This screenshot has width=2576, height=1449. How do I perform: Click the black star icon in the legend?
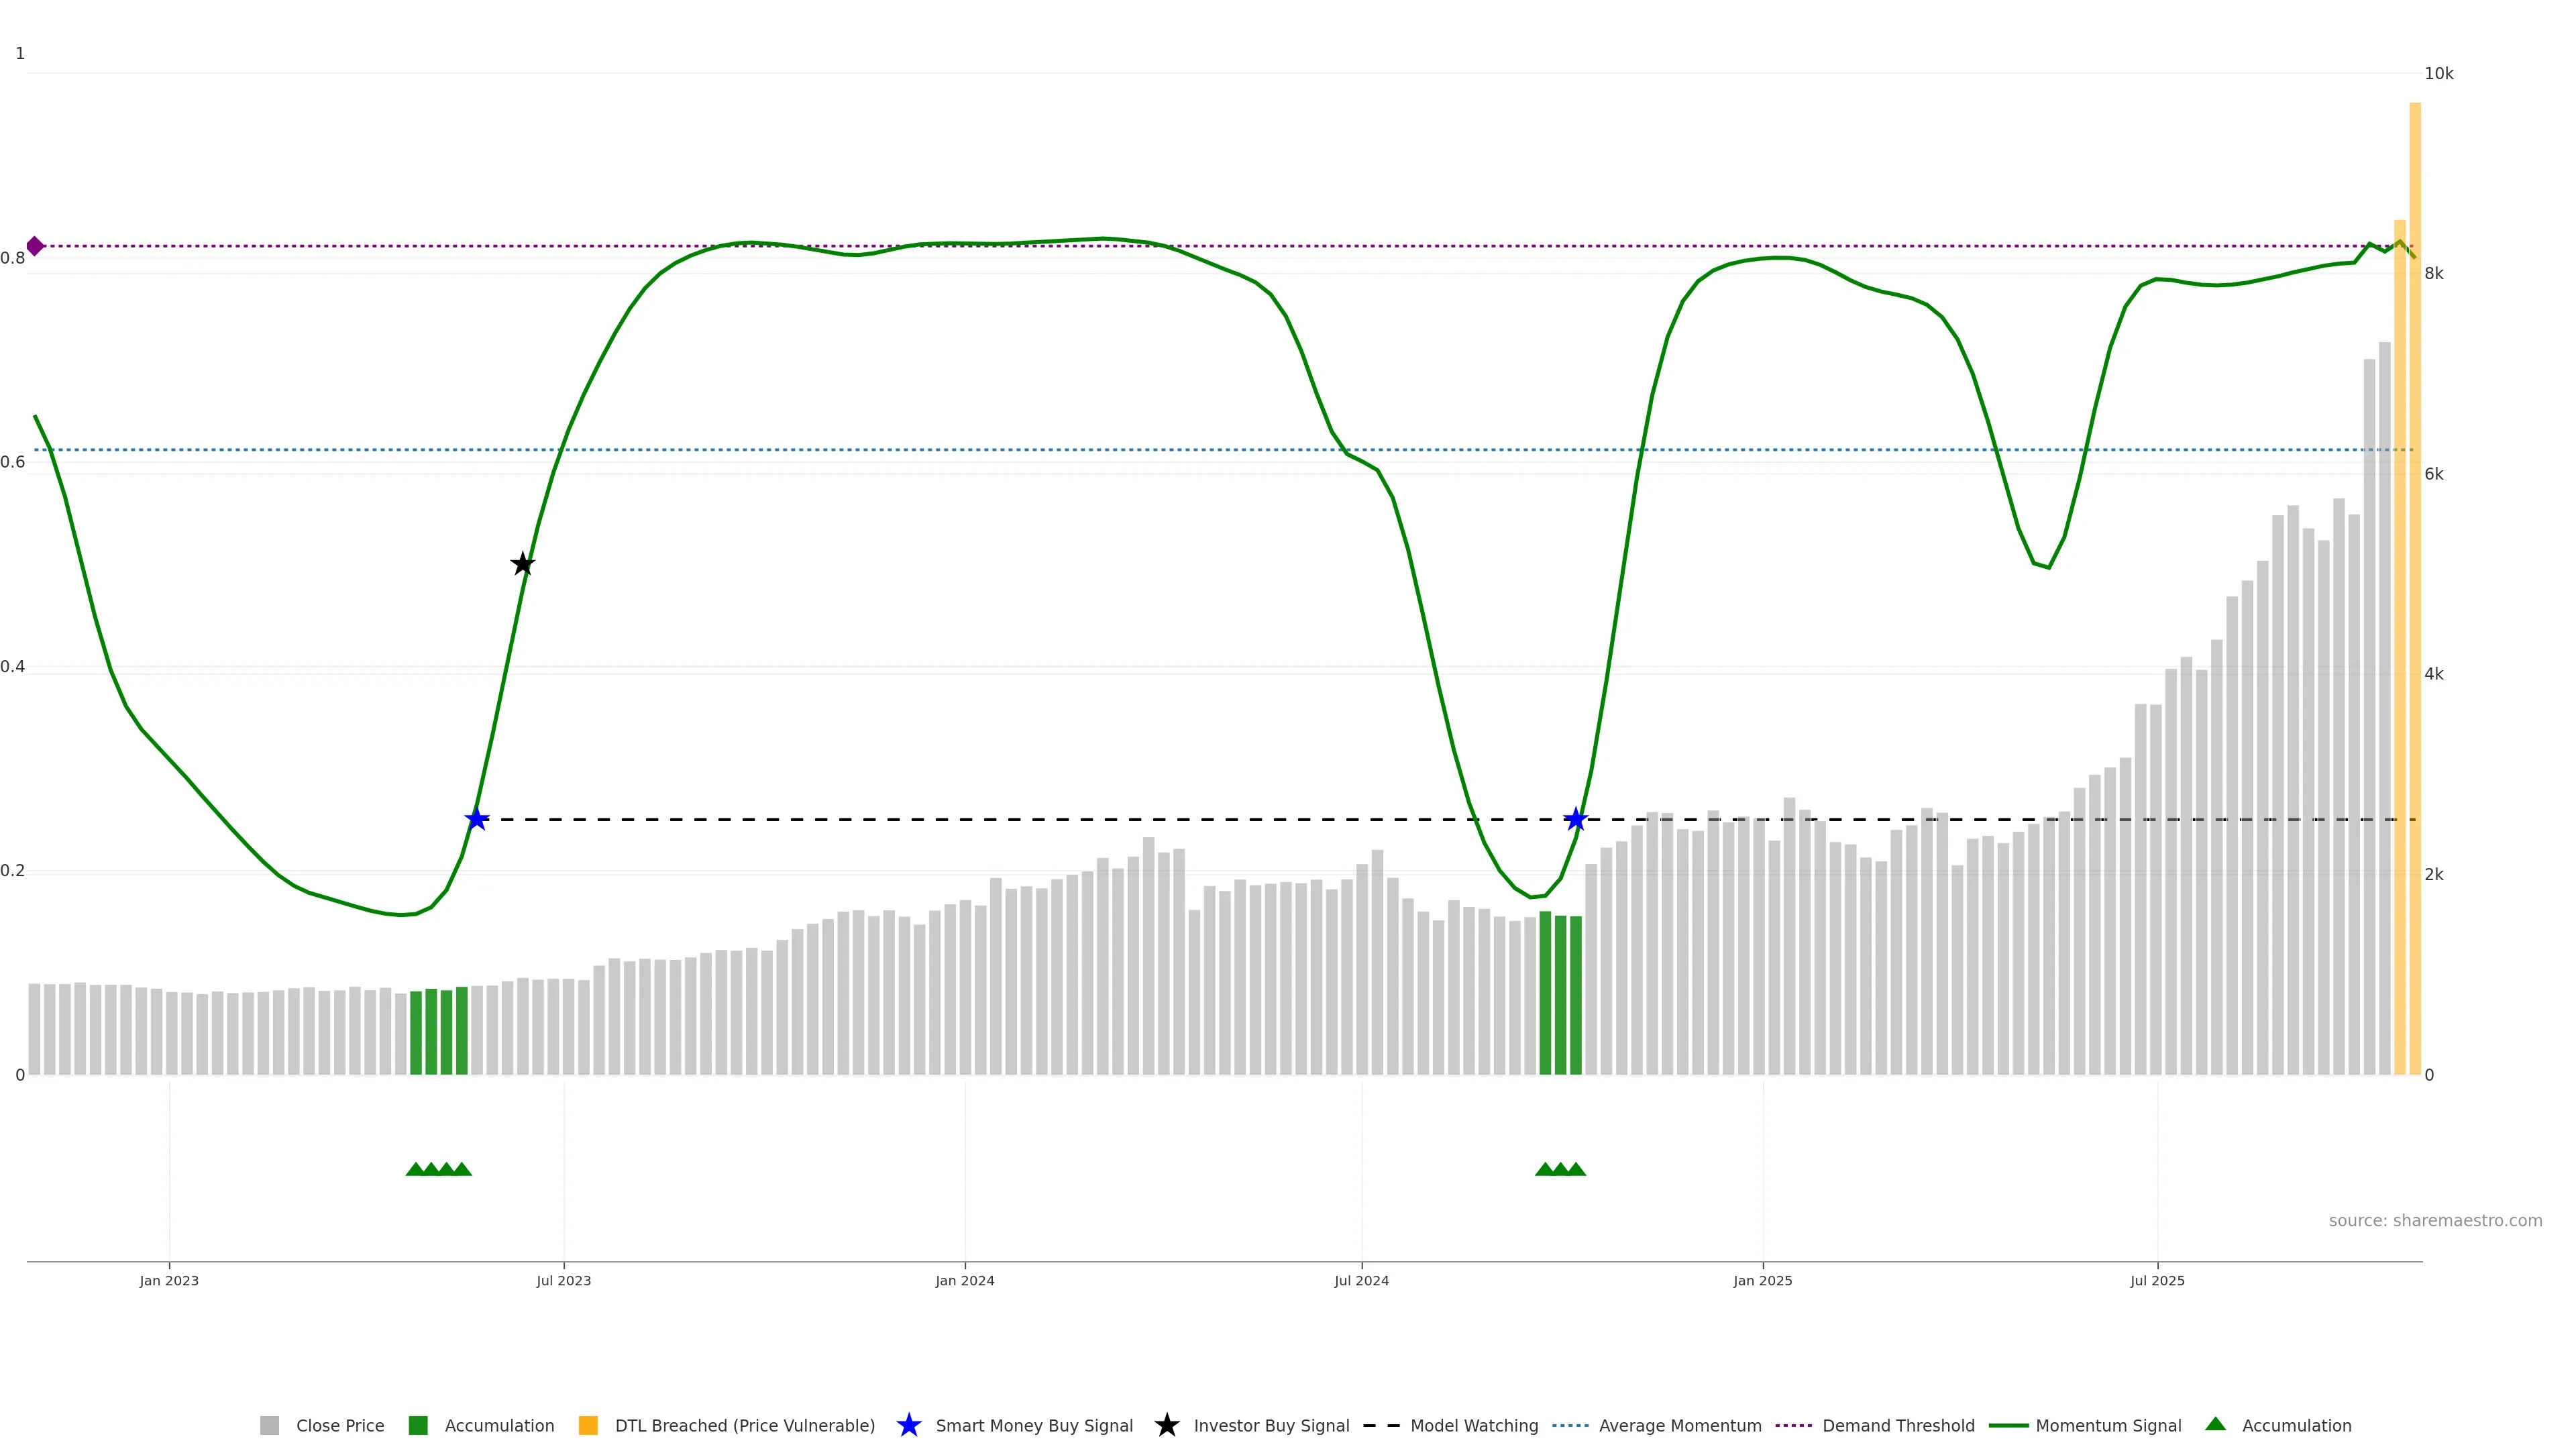point(1166,1425)
